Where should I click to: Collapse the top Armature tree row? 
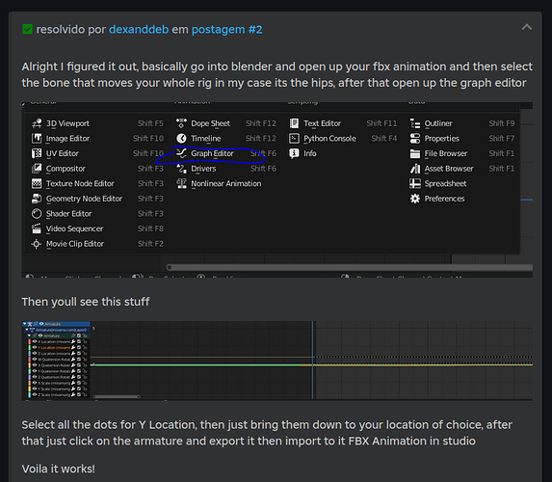pos(25,324)
